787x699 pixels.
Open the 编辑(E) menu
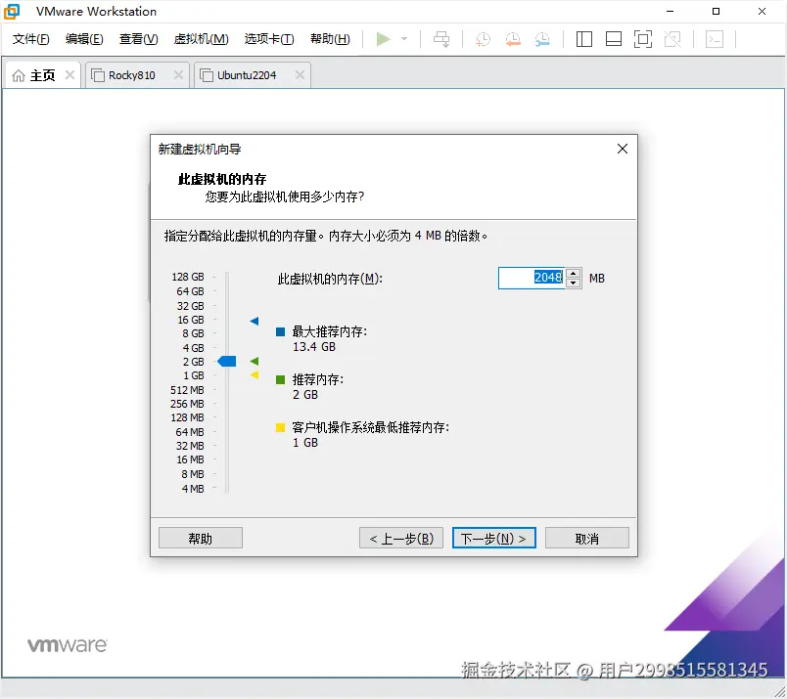[x=84, y=39]
